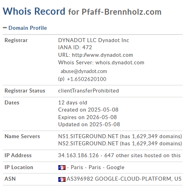The width and height of the screenshot is (183, 187).
Task: Click the clientTransferProhibited status value
Action: [x=89, y=91]
